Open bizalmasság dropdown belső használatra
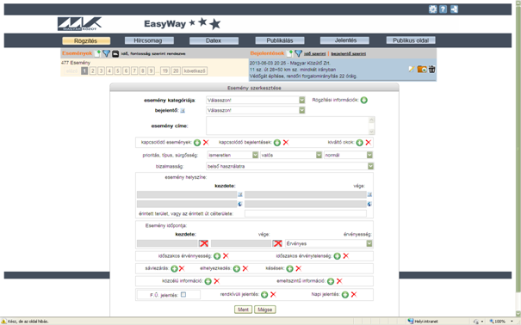Image resolution: width=521 pixels, height=325 pixels. click(x=289, y=166)
